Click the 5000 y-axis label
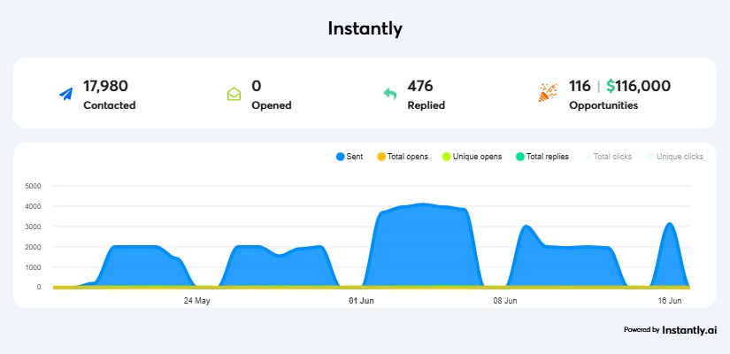This screenshot has width=730, height=354. tap(33, 186)
